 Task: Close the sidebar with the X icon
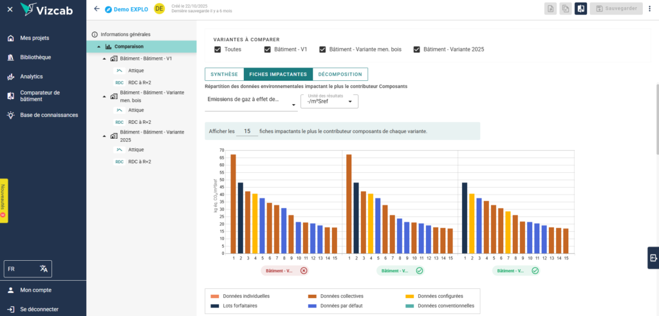pyautogui.click(x=10, y=9)
